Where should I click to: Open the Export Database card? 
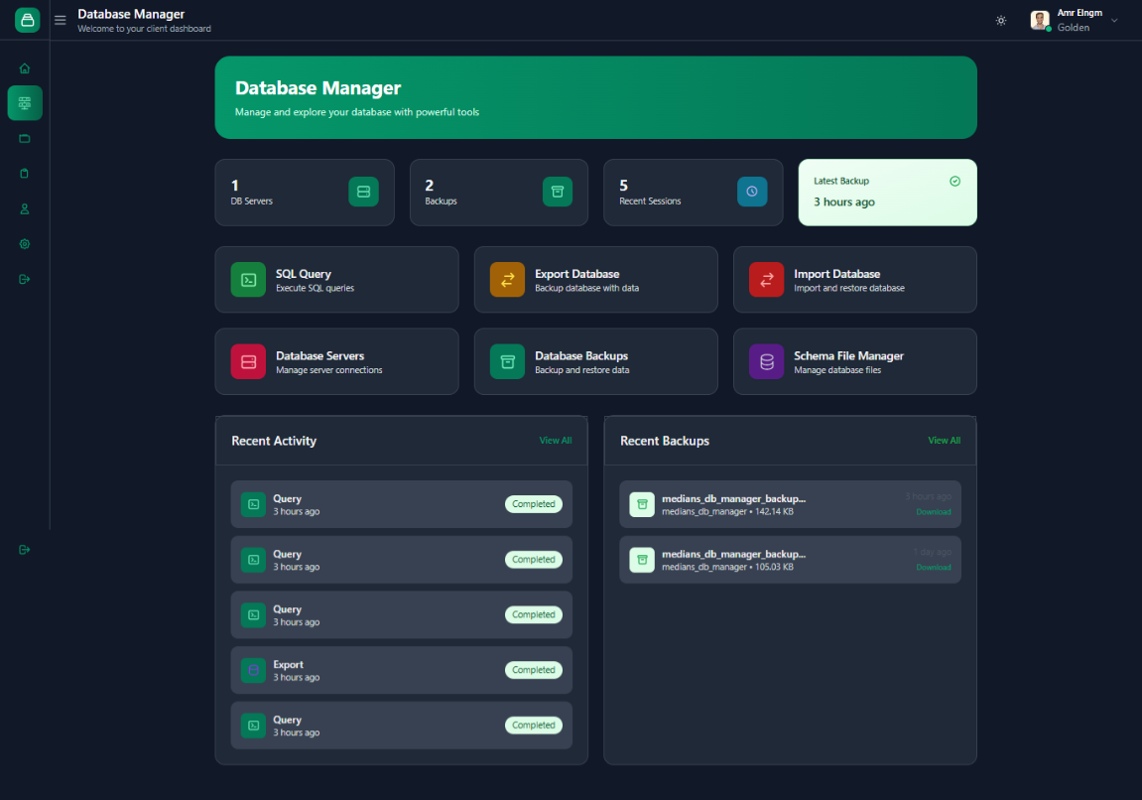[x=595, y=280]
